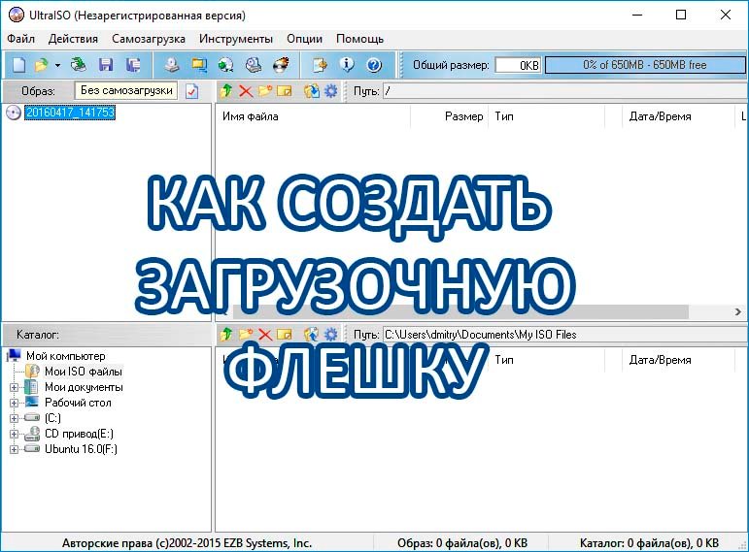The width and height of the screenshot is (749, 552).
Task: Expand the Ubuntu 16.0(F:) node
Action: click(x=14, y=449)
